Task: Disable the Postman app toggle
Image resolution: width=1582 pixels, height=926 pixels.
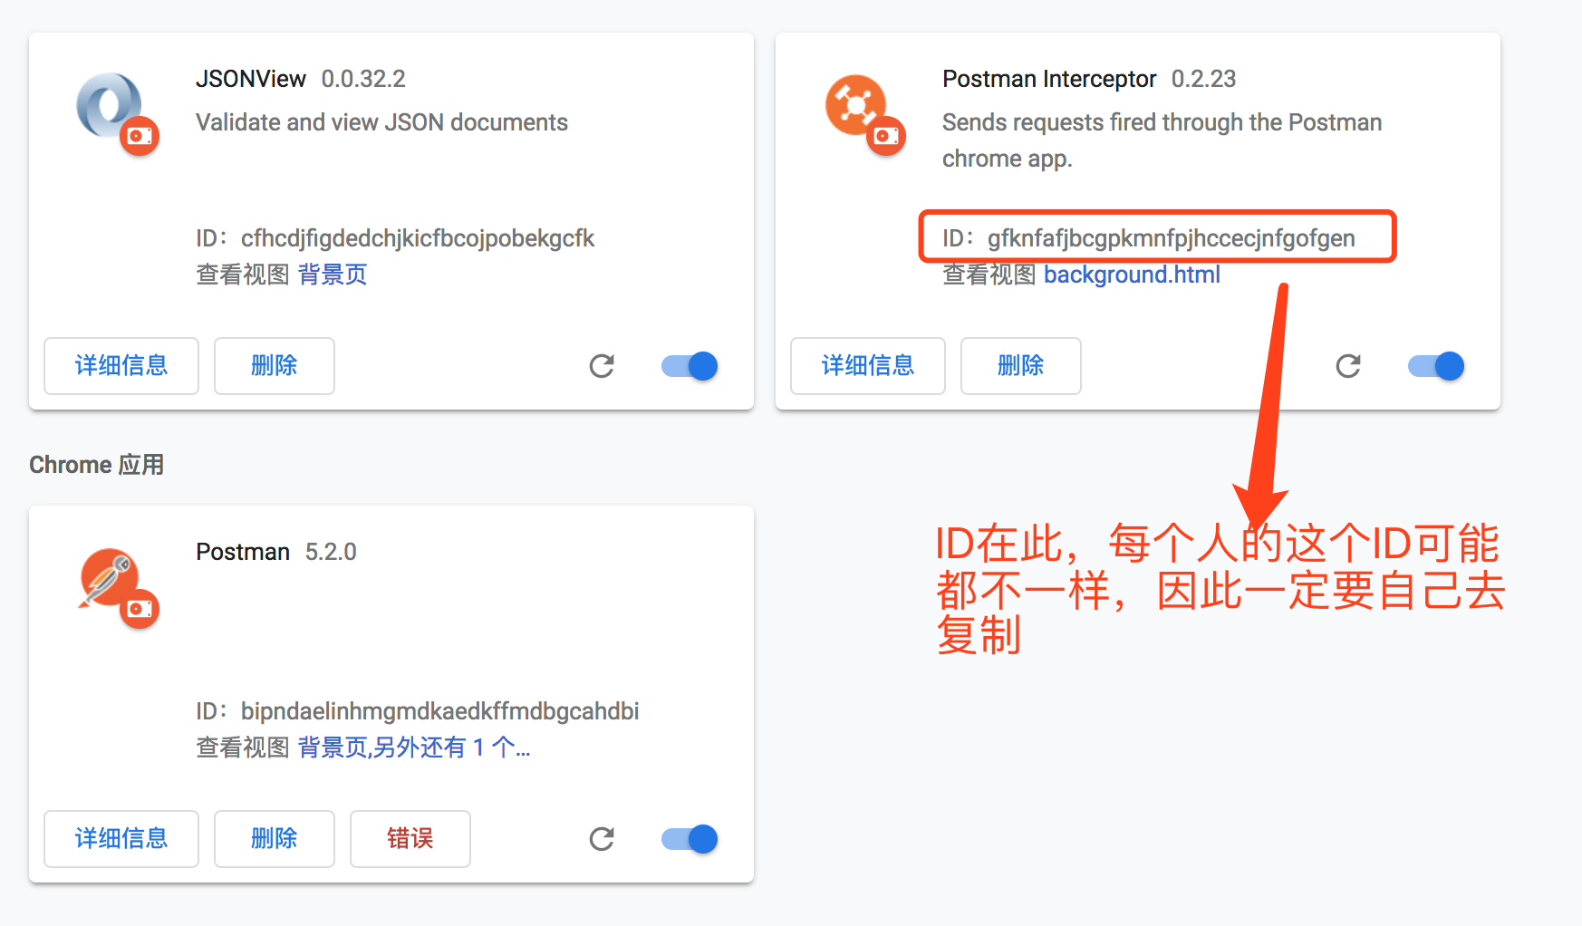Action: [690, 839]
